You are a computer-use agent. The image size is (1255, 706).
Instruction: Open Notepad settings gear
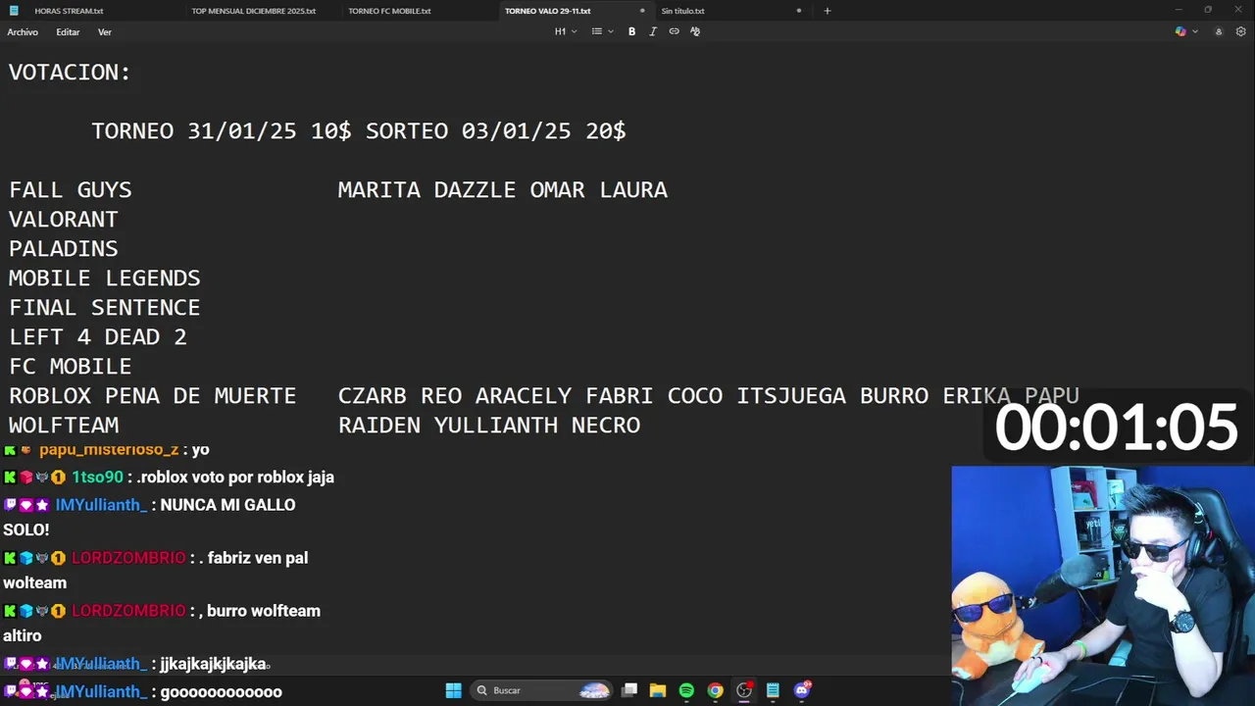coord(1240,31)
